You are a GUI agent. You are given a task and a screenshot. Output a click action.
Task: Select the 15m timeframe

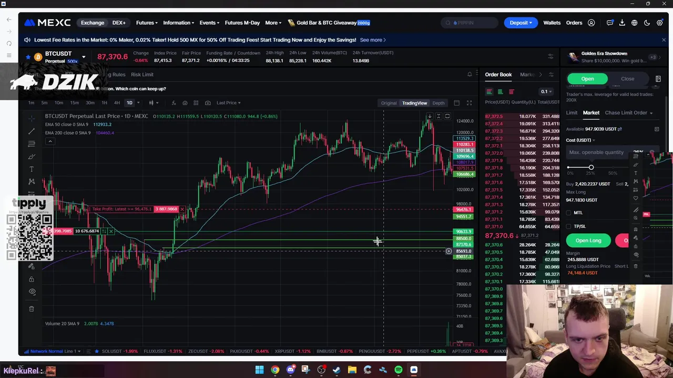(x=74, y=103)
